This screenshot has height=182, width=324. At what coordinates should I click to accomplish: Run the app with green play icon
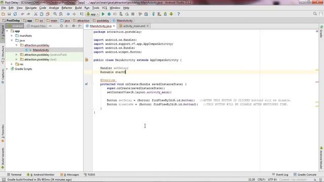click(x=103, y=14)
